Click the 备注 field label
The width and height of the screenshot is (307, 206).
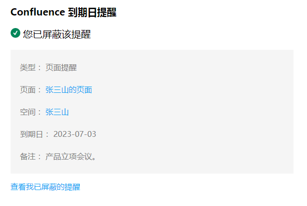coord(28,157)
